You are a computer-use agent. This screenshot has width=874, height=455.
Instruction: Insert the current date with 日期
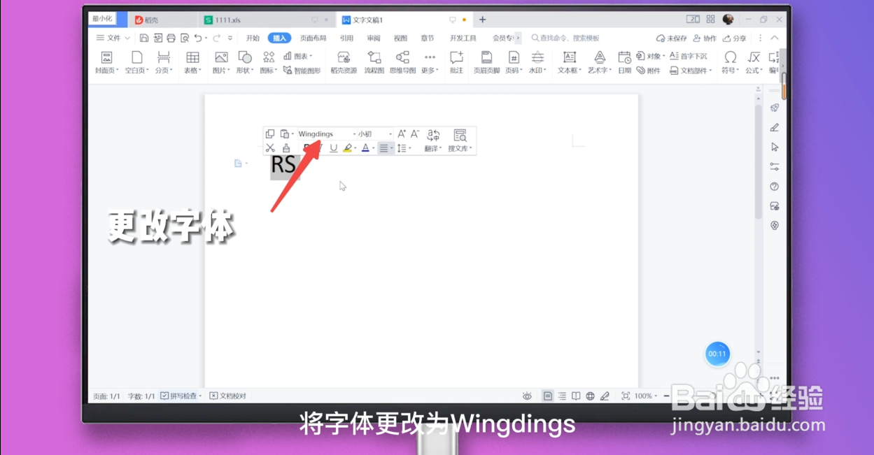click(623, 62)
